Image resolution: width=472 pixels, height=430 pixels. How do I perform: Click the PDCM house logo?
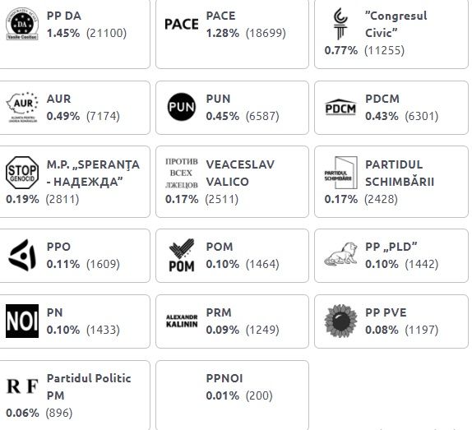tap(340, 107)
